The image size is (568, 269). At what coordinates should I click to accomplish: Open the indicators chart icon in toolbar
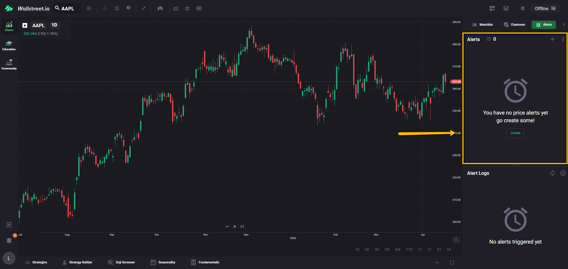coord(176,9)
